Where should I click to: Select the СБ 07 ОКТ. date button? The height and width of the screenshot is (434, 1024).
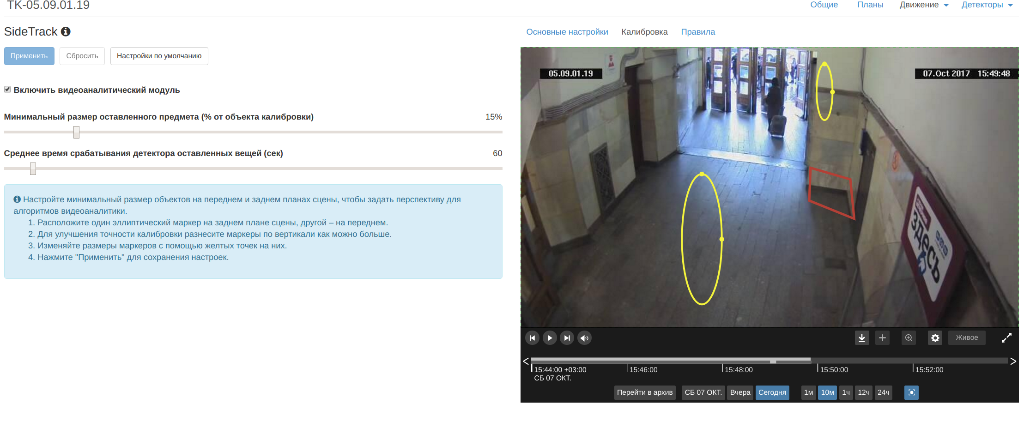click(703, 392)
